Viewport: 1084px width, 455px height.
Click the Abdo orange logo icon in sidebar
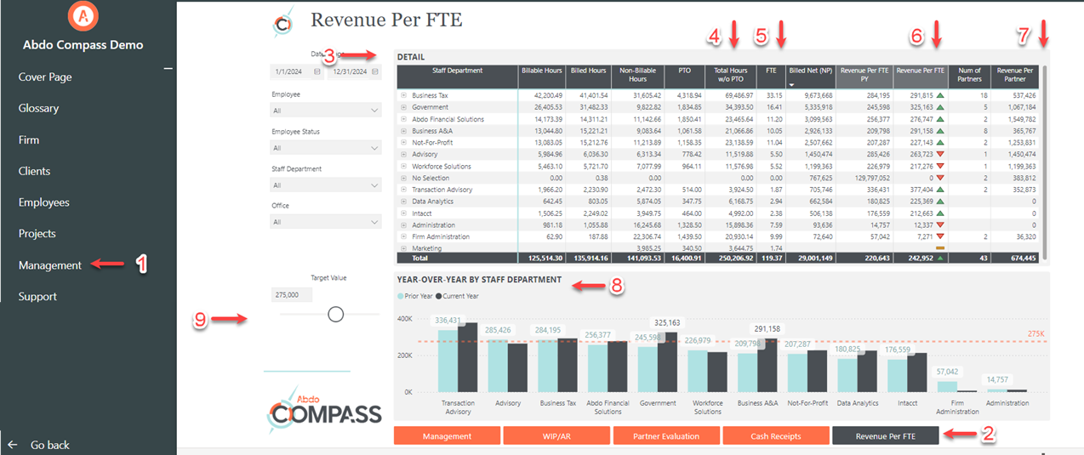coord(83,15)
